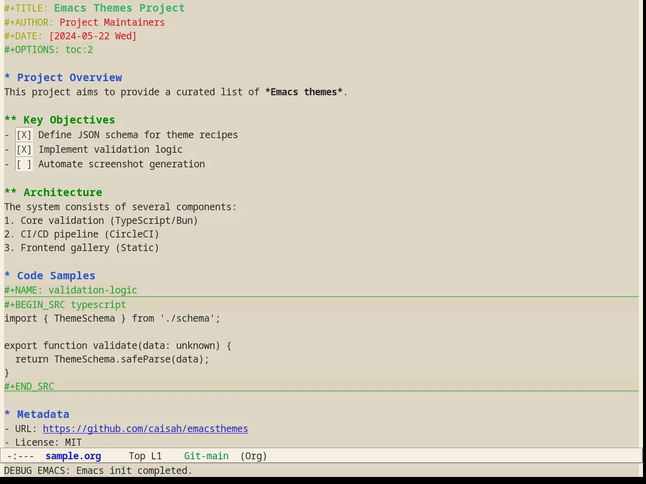Click the -:--- buffer status indicator
This screenshot has height=484, width=646.
pyautogui.click(x=21, y=456)
